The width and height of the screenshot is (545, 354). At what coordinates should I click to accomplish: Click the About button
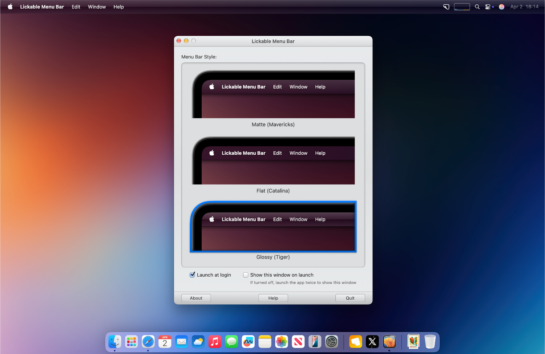point(196,298)
